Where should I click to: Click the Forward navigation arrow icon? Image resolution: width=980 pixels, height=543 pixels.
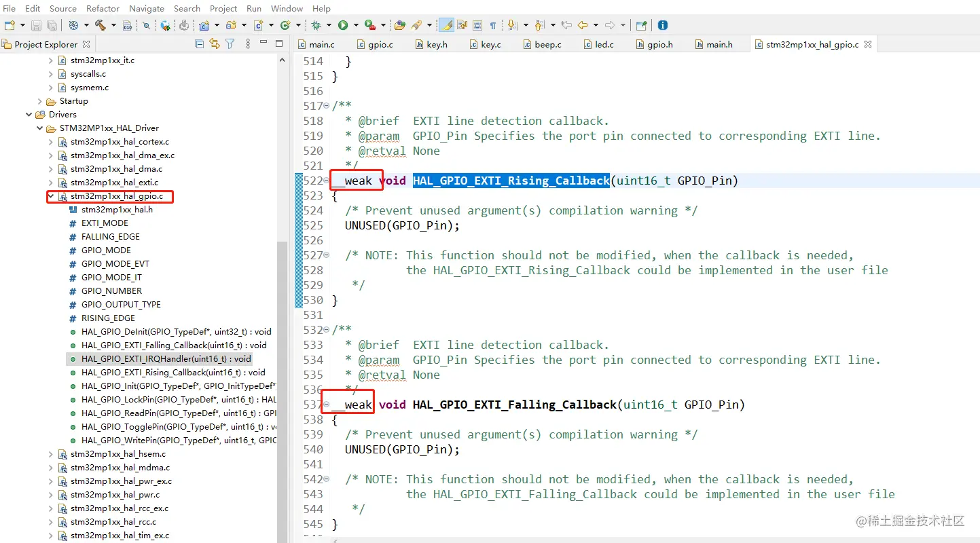point(610,25)
